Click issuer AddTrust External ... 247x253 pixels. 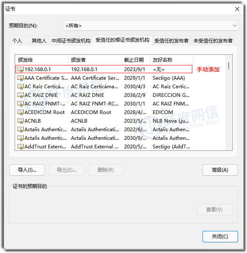click(x=95, y=146)
